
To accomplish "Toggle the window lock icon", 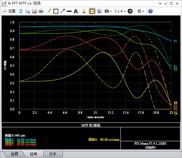I will 84,11.
